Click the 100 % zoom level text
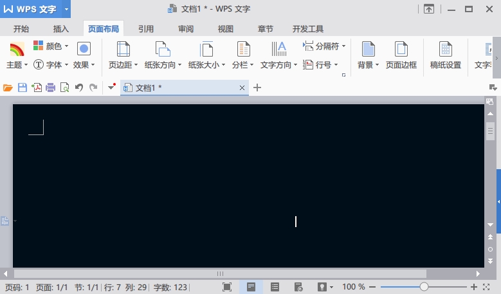 [353, 287]
